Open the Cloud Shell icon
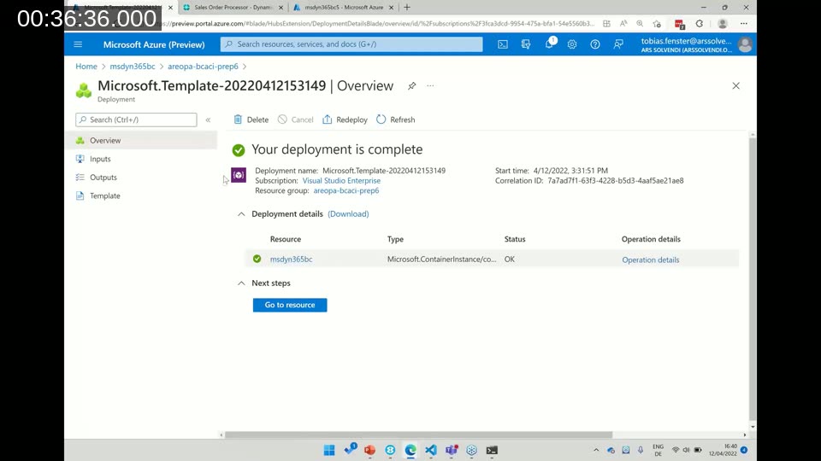821x461 pixels. click(x=503, y=44)
